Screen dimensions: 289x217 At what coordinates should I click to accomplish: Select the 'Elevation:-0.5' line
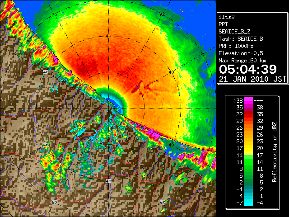point(241,53)
